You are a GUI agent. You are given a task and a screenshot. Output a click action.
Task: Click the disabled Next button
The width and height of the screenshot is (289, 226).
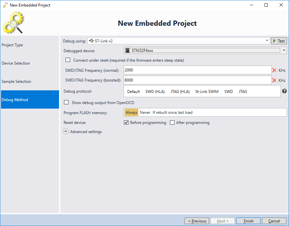pos(223,221)
